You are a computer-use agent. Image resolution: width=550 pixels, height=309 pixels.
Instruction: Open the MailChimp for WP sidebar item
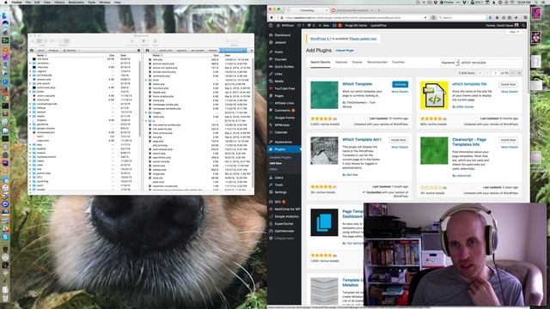click(284, 209)
